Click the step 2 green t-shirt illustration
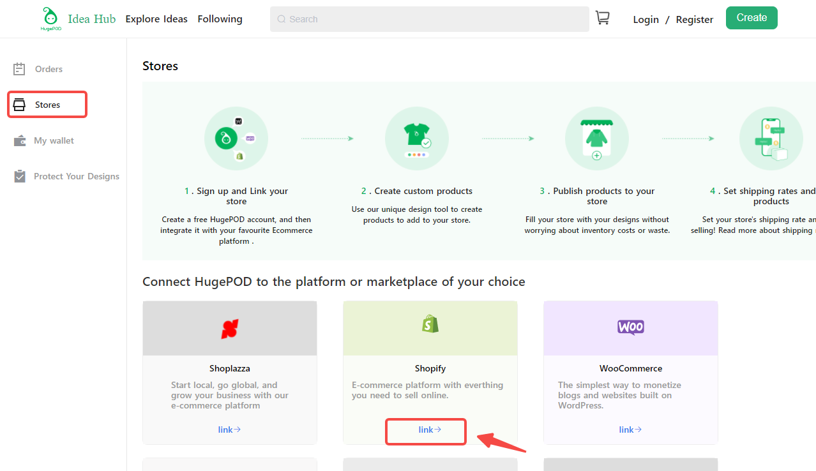This screenshot has height=471, width=816. tap(417, 138)
